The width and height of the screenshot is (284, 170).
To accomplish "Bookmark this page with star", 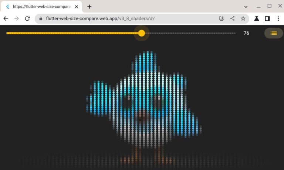I will pyautogui.click(x=243, y=18).
